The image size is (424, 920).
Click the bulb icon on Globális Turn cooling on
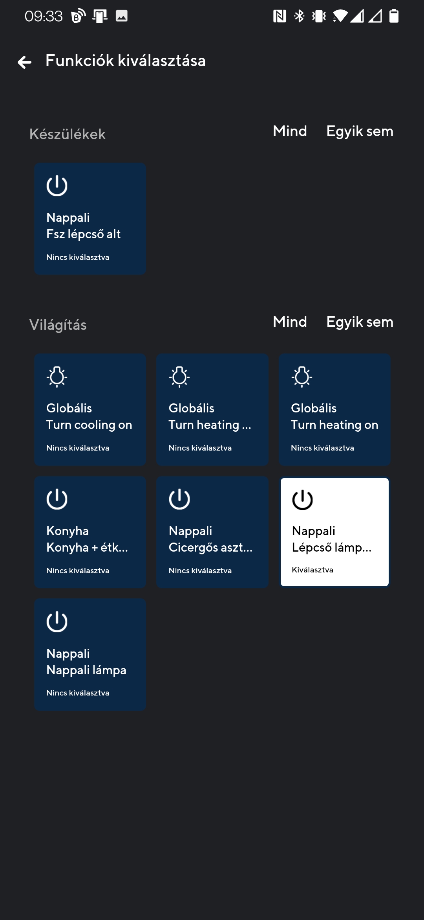point(57,376)
